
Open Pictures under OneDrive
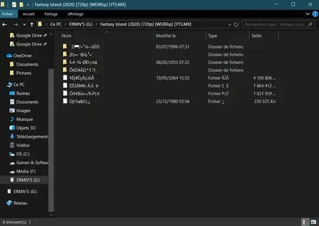coord(24,73)
